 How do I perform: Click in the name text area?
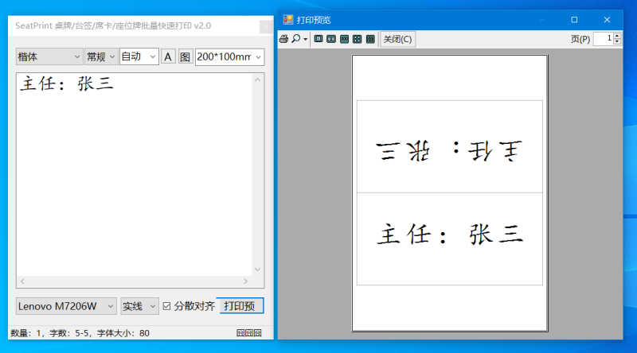click(135, 174)
